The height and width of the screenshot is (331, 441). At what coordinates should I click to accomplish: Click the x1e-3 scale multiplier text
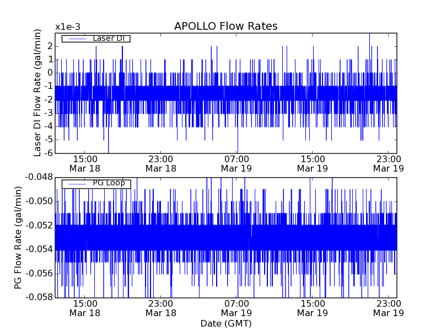67,27
